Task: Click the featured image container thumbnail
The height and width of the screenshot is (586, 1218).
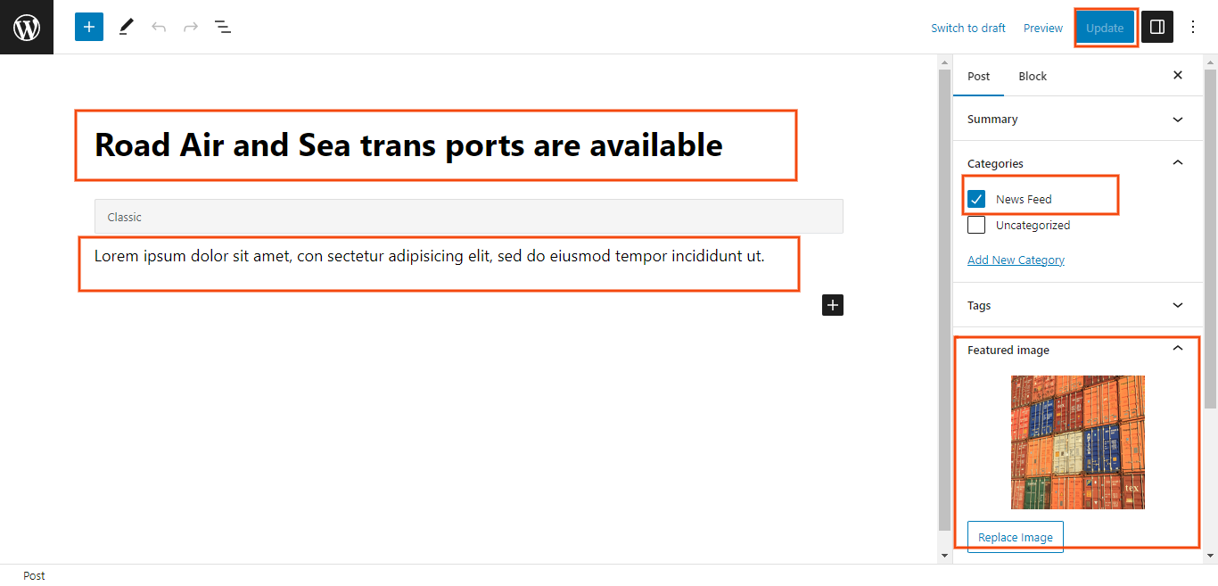Action: [x=1077, y=442]
